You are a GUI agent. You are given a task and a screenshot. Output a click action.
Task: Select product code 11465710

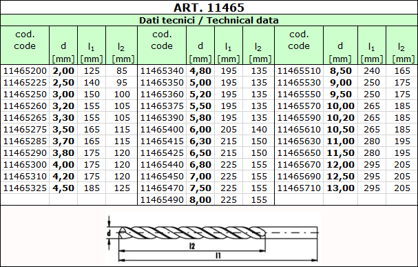point(299,188)
